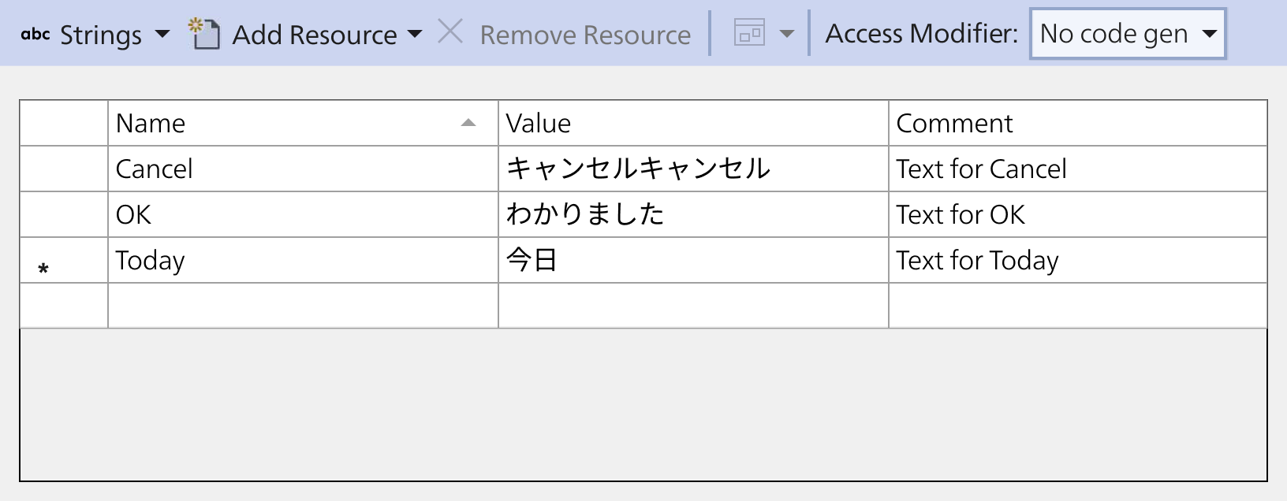Viewport: 1287px width, 501px height.
Task: Click the Value column header
Action: point(693,123)
